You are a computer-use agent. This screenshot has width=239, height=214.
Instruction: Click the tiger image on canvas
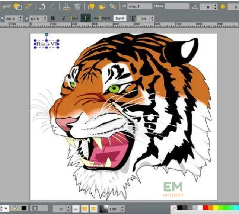tap(131, 116)
